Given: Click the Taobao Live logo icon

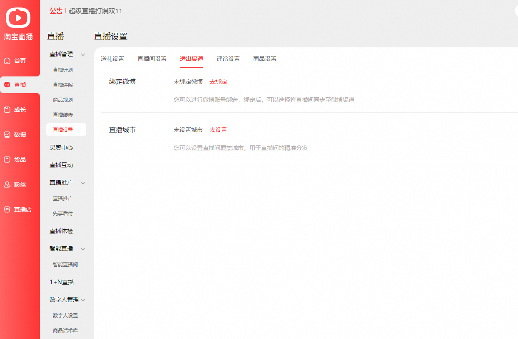Looking at the screenshot, I should (x=18, y=17).
